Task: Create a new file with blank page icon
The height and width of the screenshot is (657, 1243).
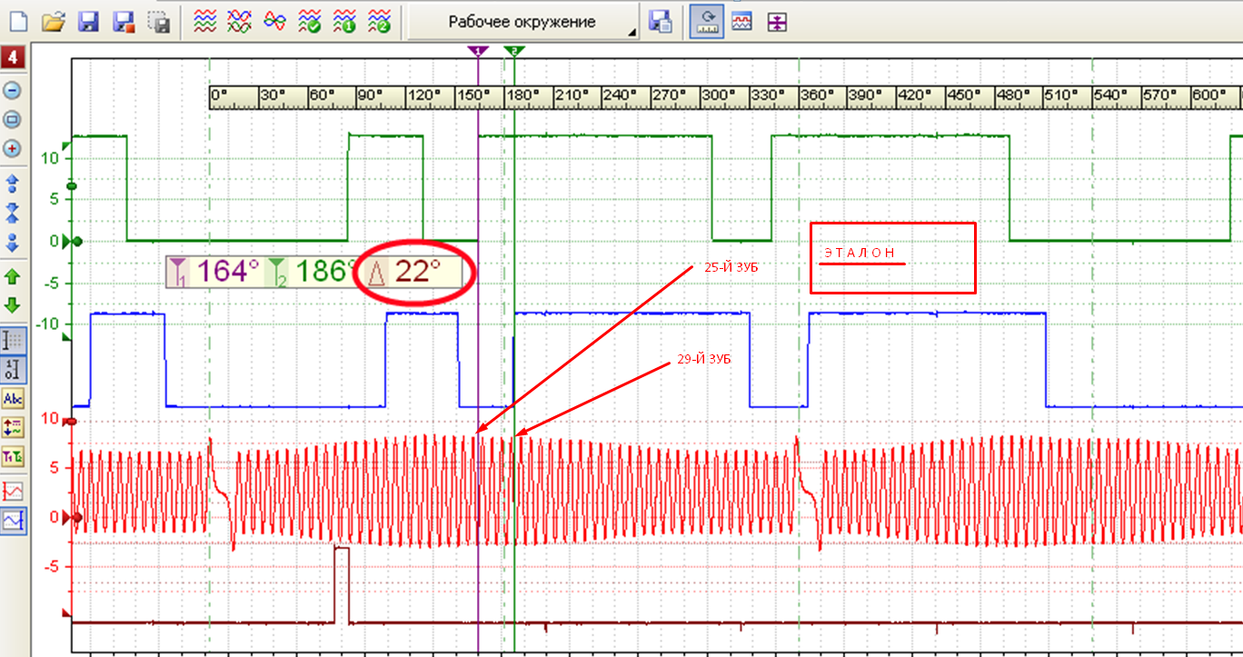Action: tap(19, 22)
